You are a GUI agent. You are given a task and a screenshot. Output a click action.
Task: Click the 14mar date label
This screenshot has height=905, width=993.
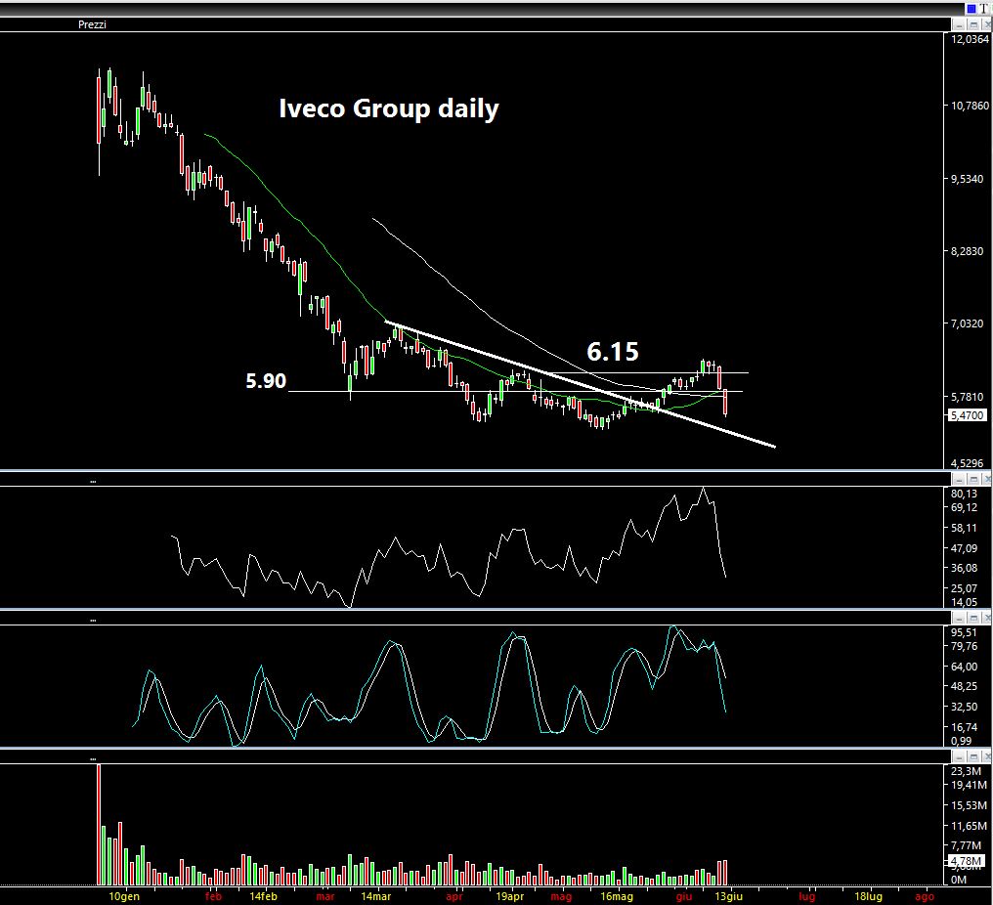(x=376, y=896)
